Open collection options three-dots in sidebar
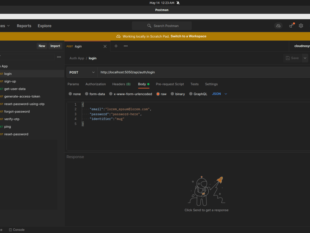 (x=59, y=57)
